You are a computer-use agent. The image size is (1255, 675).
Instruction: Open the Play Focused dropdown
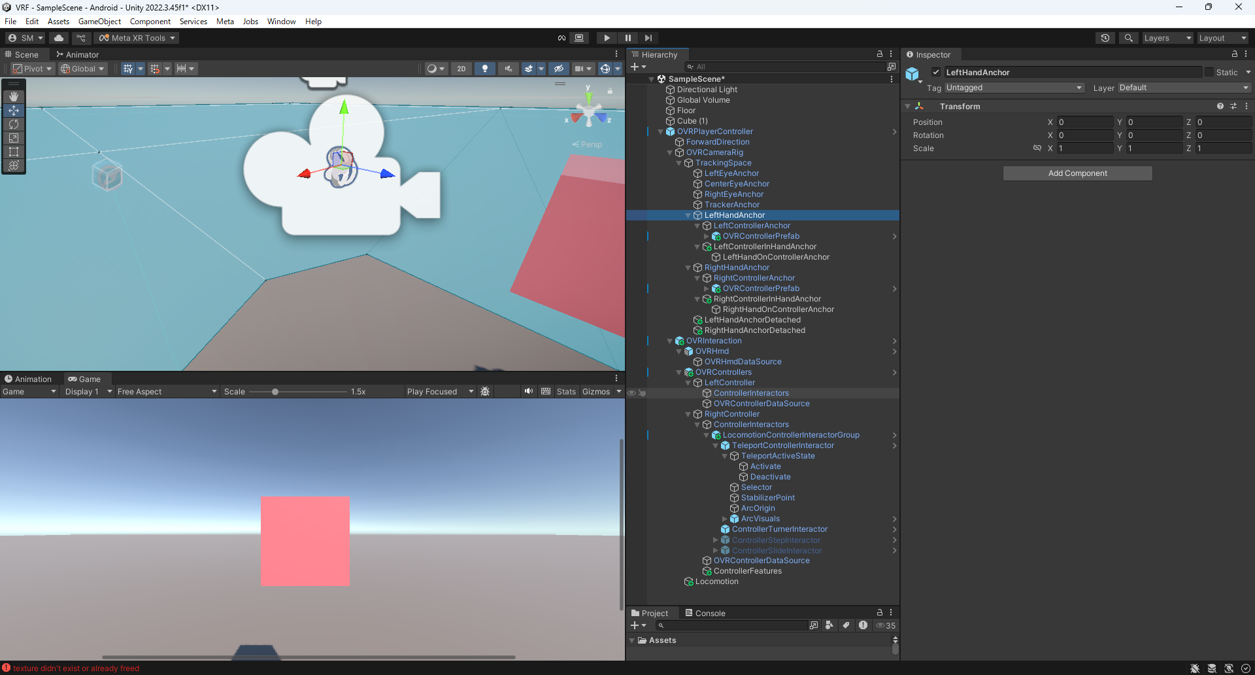(x=440, y=392)
